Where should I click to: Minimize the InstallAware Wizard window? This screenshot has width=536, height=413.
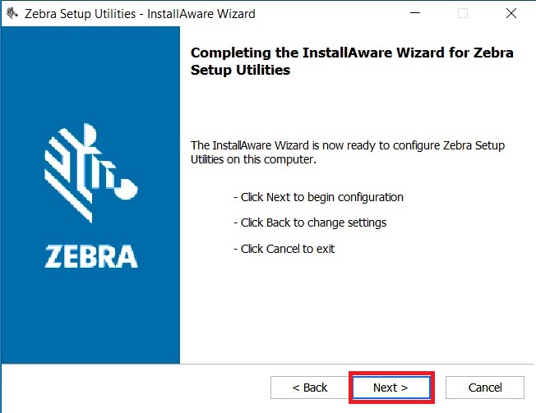point(415,13)
